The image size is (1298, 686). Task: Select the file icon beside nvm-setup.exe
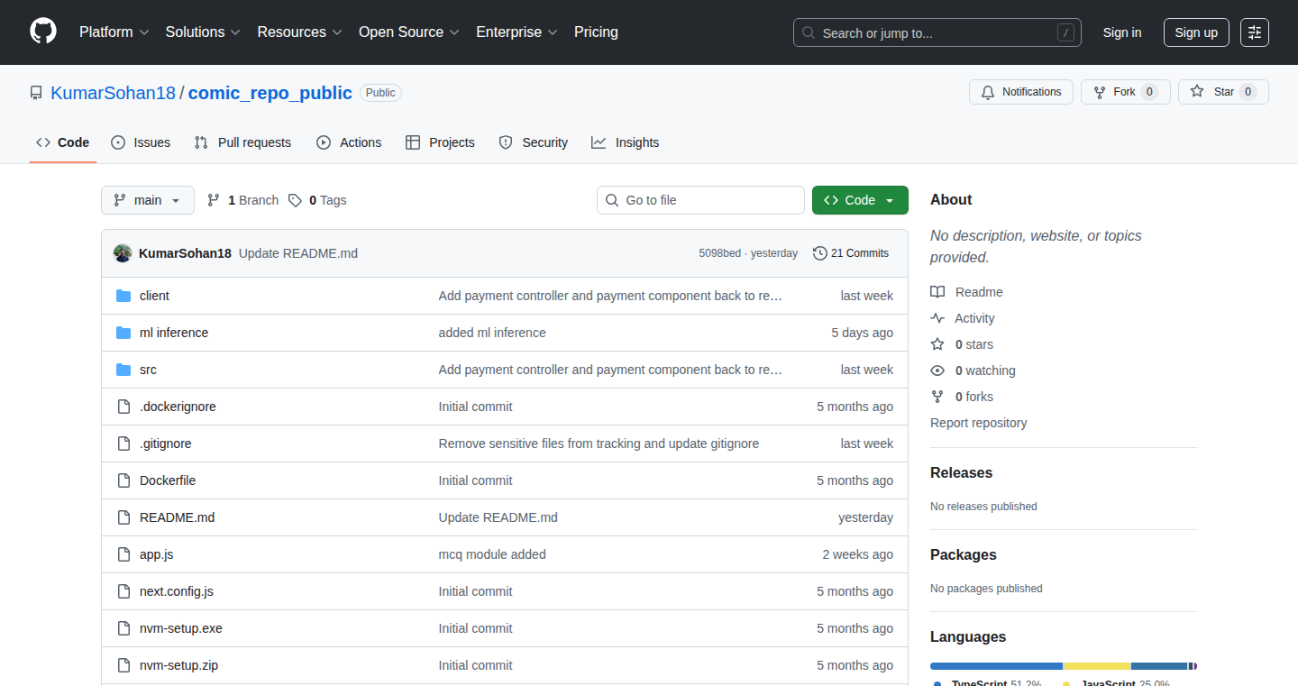(123, 628)
